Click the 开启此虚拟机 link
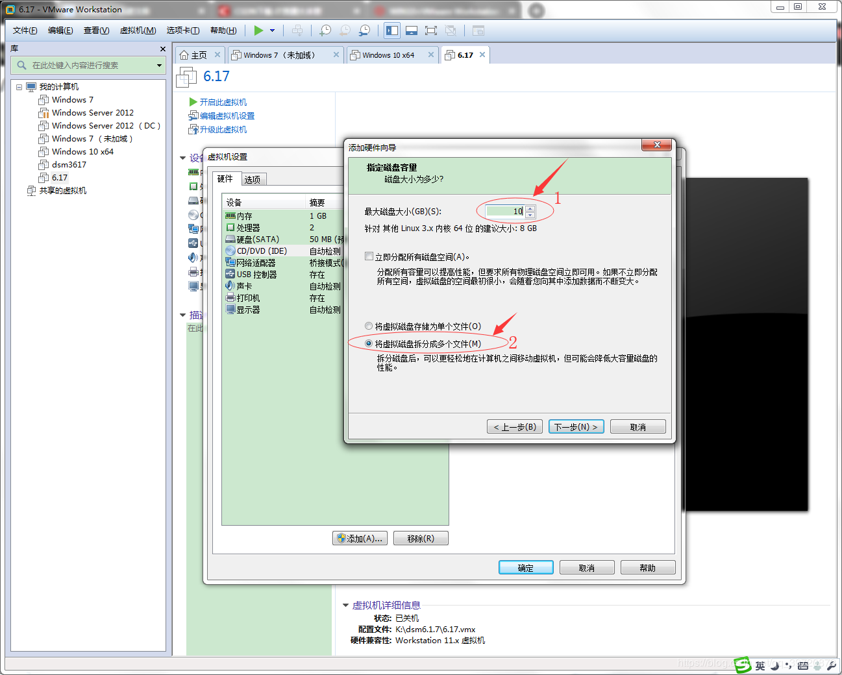Image resolution: width=842 pixels, height=675 pixels. 223,103
